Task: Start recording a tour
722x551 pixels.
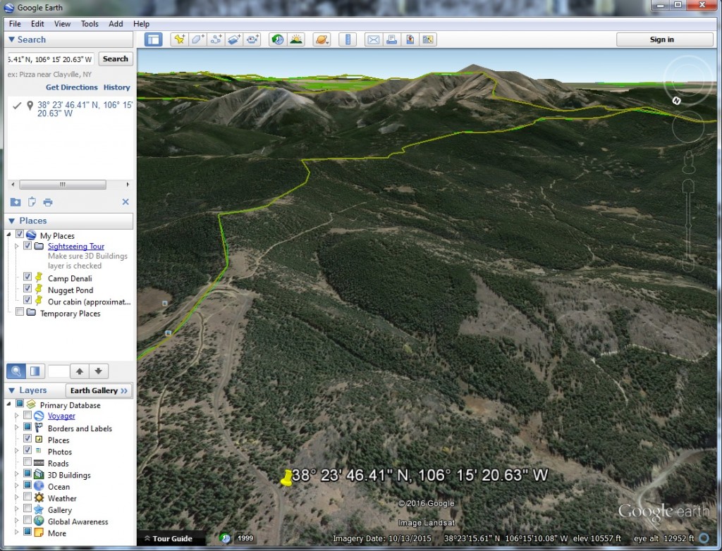Action: pyautogui.click(x=252, y=39)
